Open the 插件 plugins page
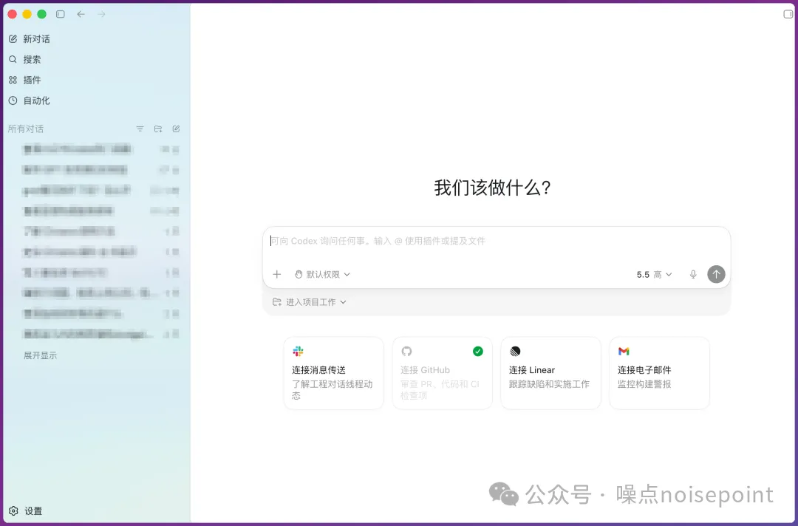This screenshot has width=798, height=526. (x=25, y=80)
